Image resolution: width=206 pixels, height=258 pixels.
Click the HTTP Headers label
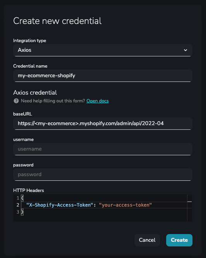pyautogui.click(x=29, y=190)
